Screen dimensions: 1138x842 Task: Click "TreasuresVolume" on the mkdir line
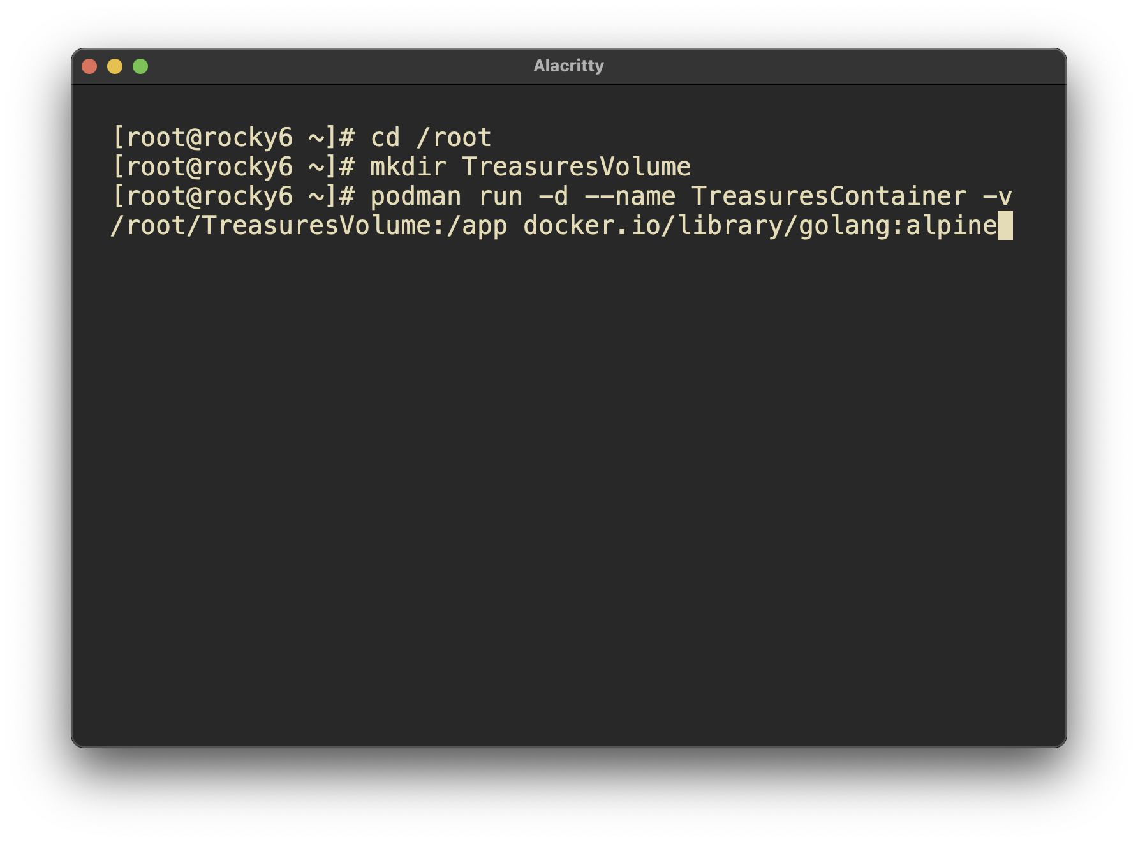(x=576, y=167)
